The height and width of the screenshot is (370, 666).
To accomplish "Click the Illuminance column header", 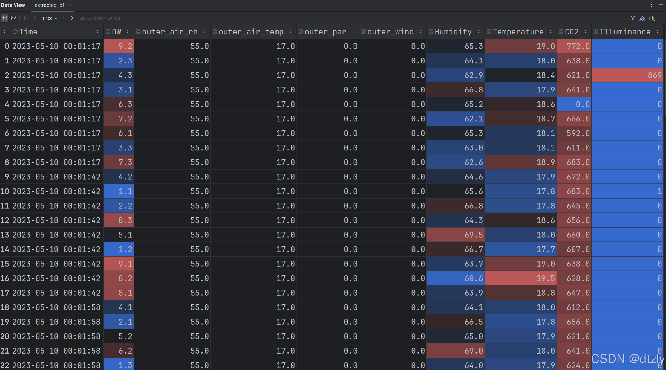I will (625, 32).
